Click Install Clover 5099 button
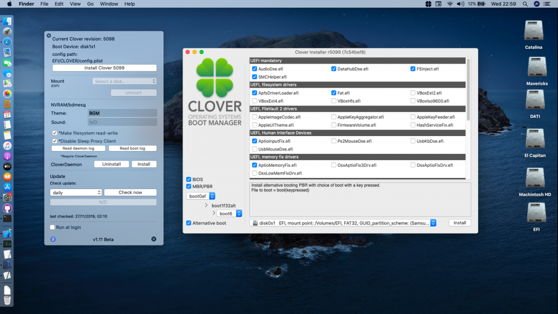Image resolution: width=558 pixels, height=314 pixels. tap(104, 68)
